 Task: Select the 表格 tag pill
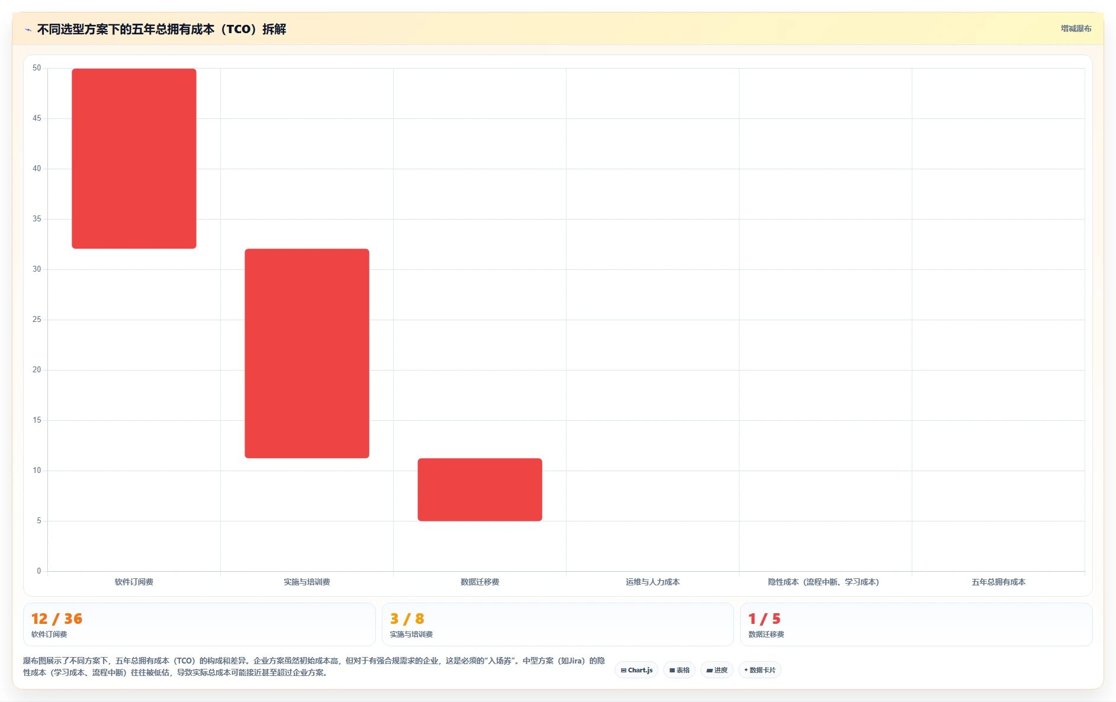pos(679,670)
